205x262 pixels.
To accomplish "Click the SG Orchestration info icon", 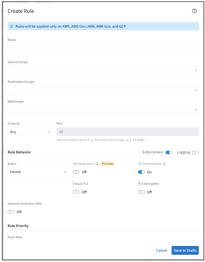I will tap(164, 164).
